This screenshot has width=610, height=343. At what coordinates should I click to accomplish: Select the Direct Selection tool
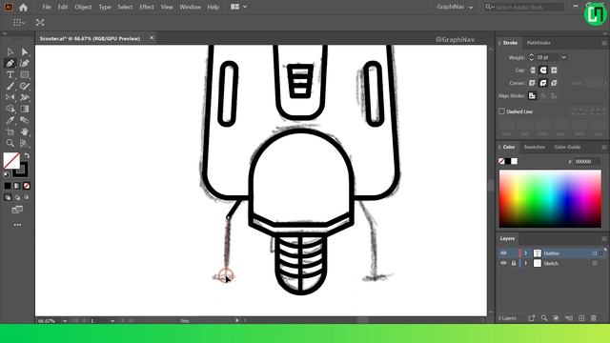25,51
